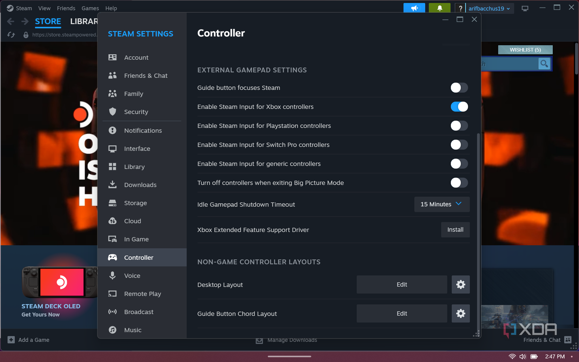Open Account settings via its card icon
The height and width of the screenshot is (362, 579).
click(112, 57)
